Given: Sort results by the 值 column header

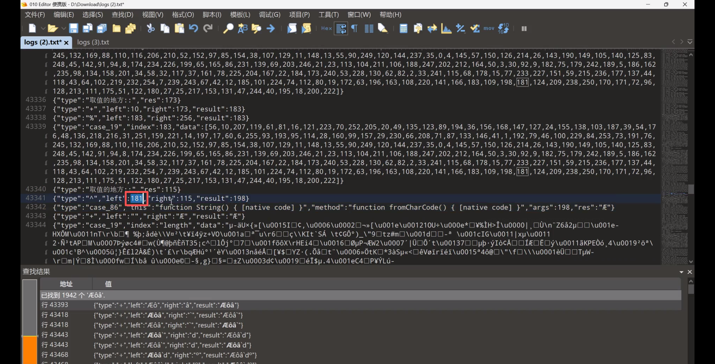Looking at the screenshot, I should [x=387, y=284].
